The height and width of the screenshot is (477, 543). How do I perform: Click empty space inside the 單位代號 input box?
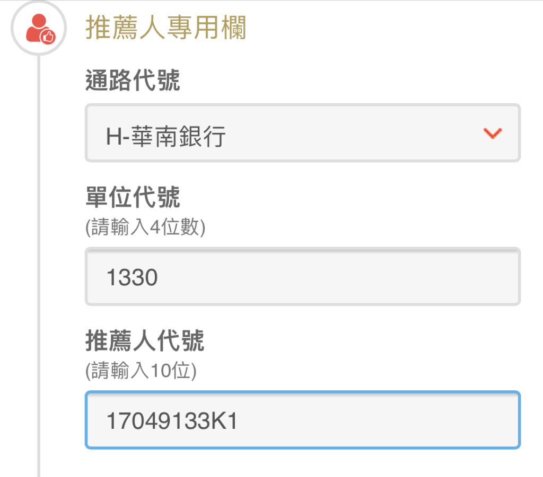[x=339, y=277]
